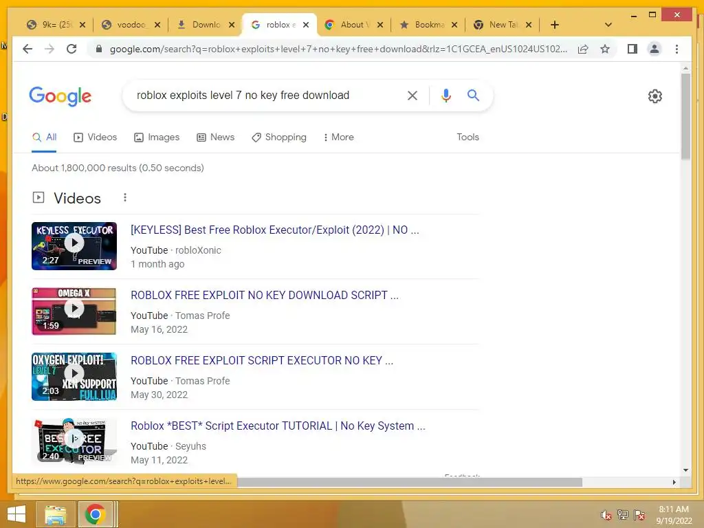
Task: Close the Bookmarks tab
Action: pos(454,25)
